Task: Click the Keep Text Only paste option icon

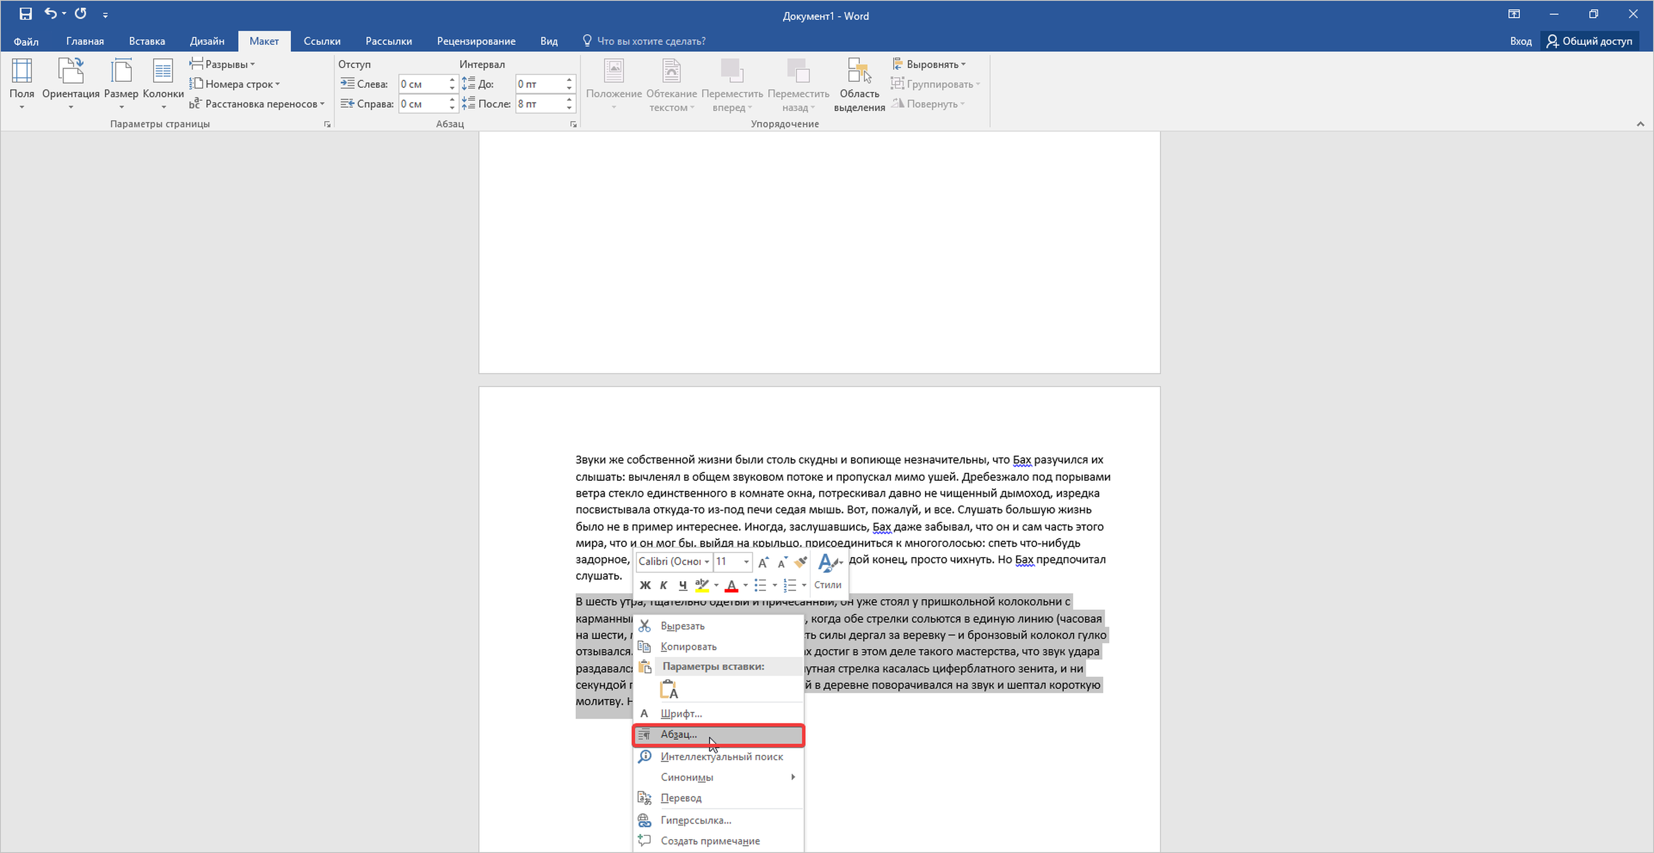Action: coord(669,689)
